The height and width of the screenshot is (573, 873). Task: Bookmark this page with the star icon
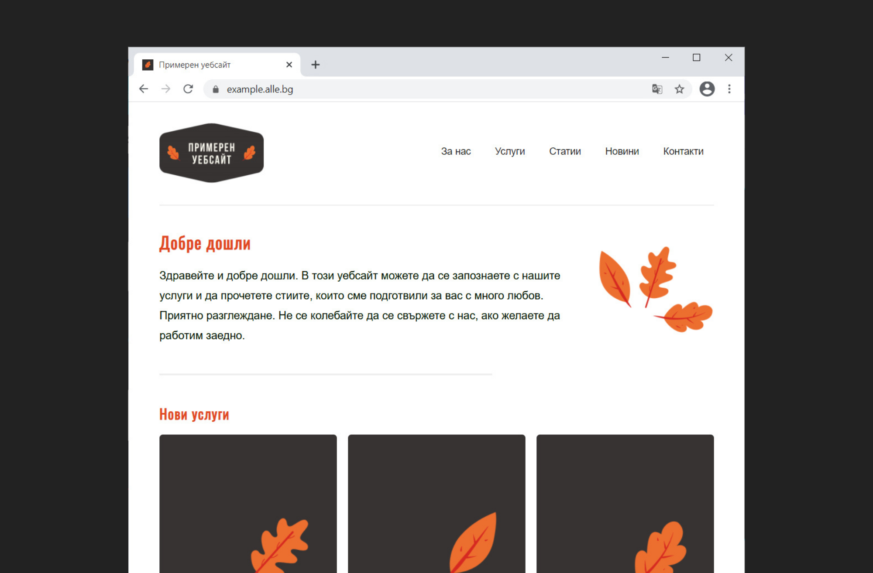(680, 89)
